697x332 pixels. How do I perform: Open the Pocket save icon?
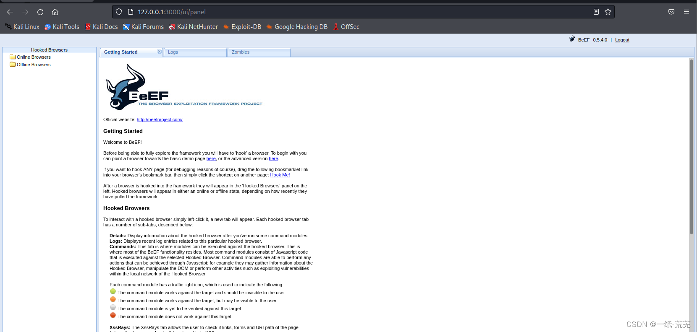671,12
